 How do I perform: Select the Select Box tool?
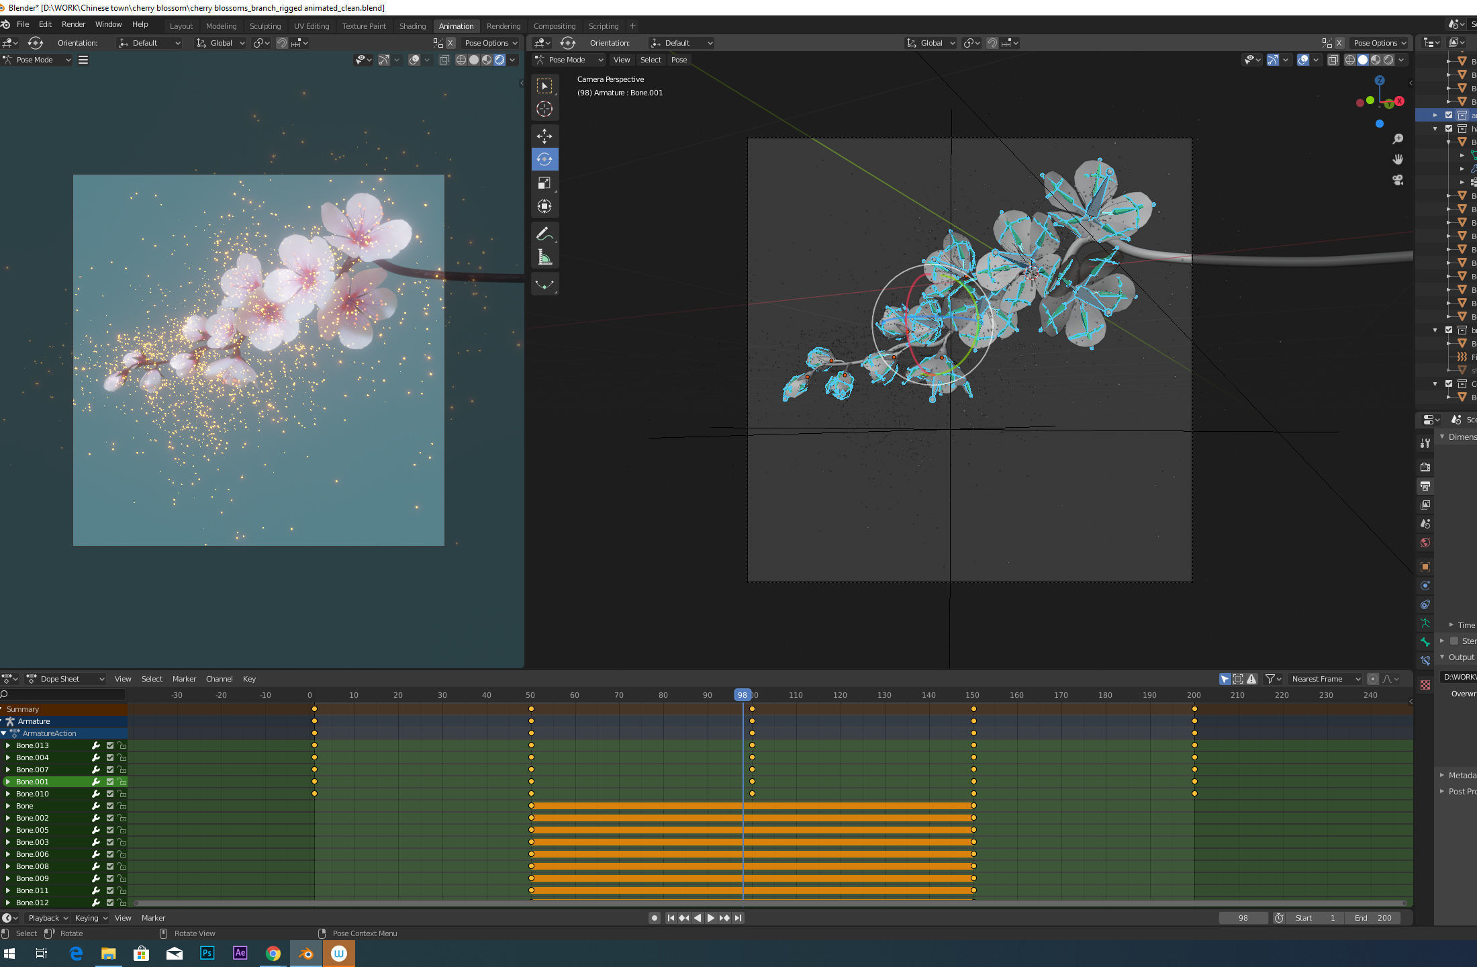[544, 86]
